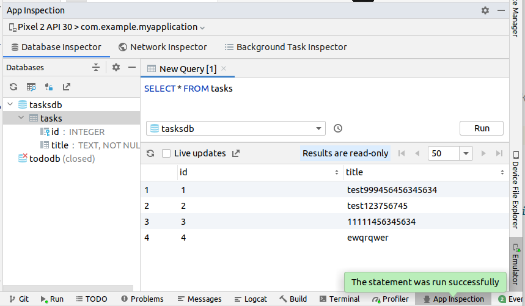Click the Run button
Screen dimensions: 525x306
pos(482,128)
